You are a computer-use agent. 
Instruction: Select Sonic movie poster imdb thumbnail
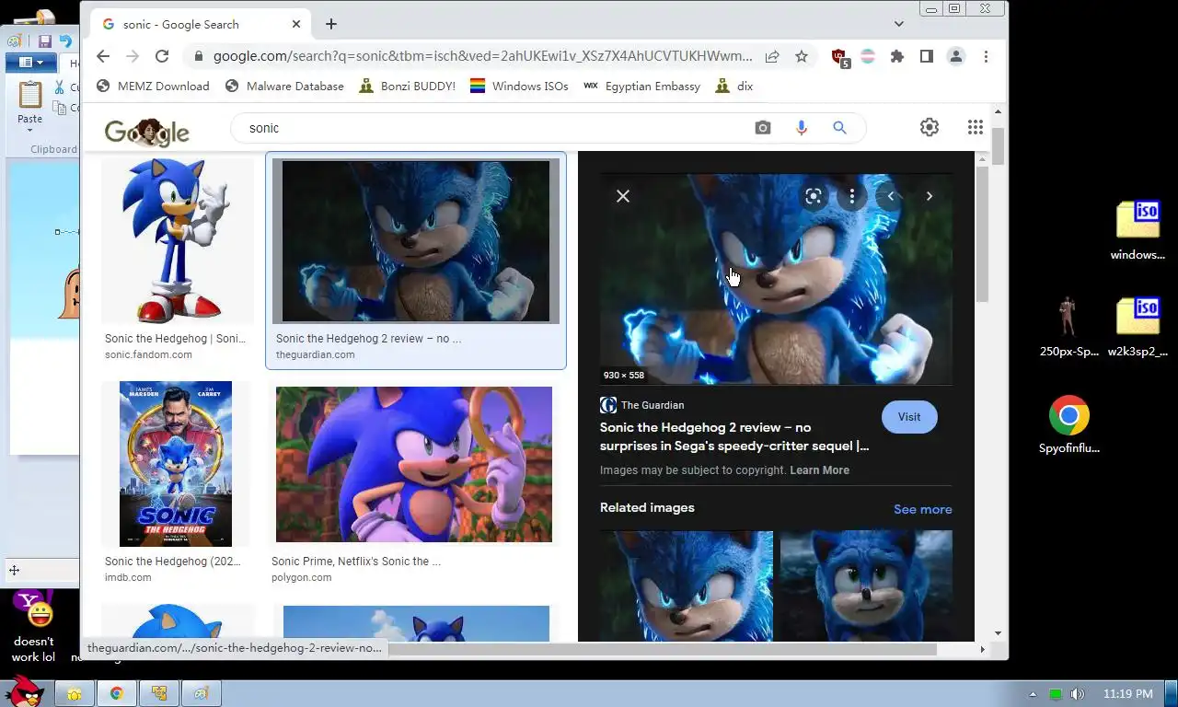tap(176, 464)
